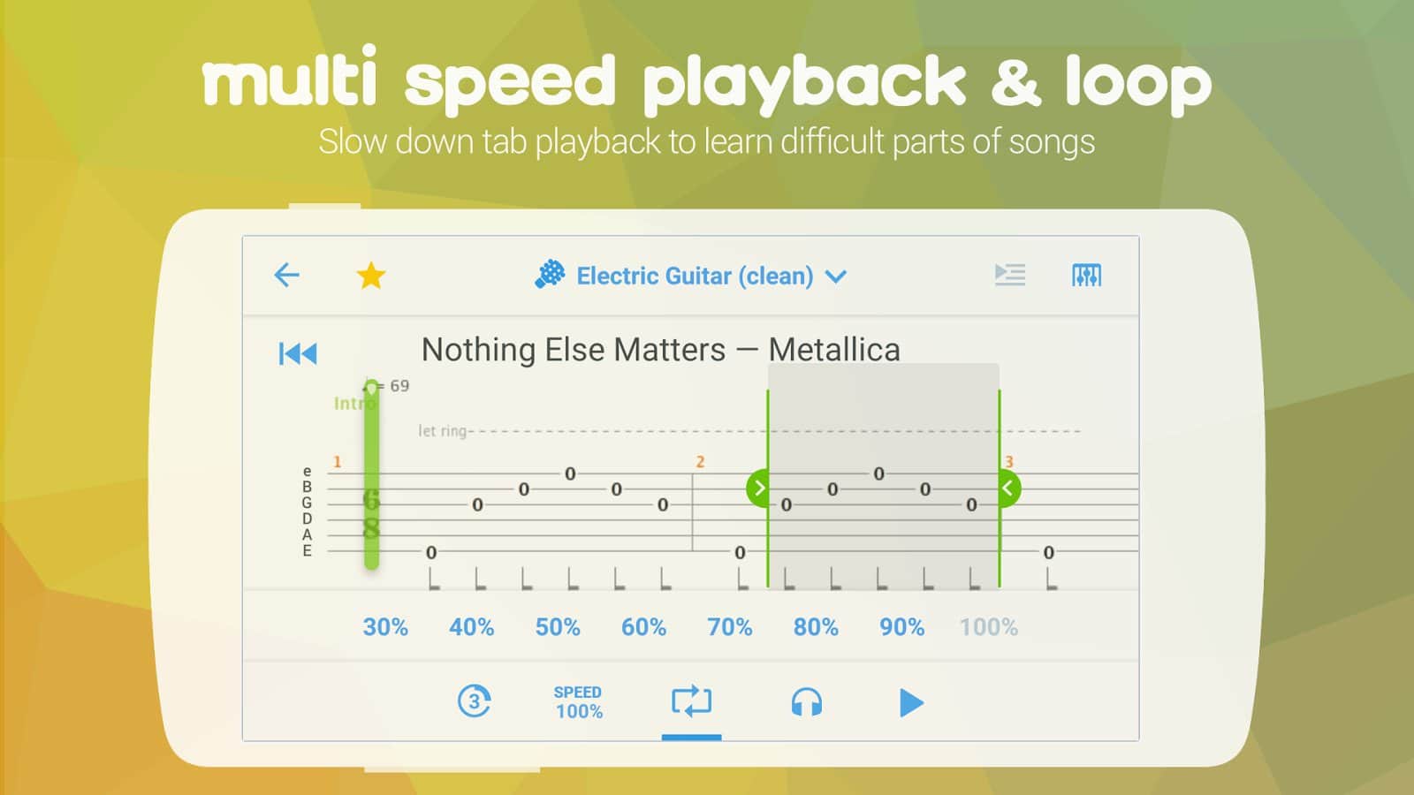Image resolution: width=1414 pixels, height=795 pixels.
Task: Open the mixer sliders icon
Action: tap(1086, 276)
